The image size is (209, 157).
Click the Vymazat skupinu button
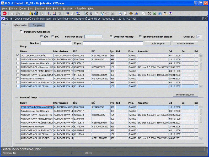click(185, 43)
